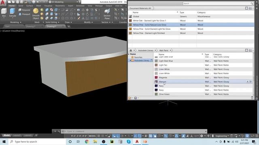The width and height of the screenshot is (259, 145).
Task: Click the Open file icon in Quick Access
Action: [13, 2]
